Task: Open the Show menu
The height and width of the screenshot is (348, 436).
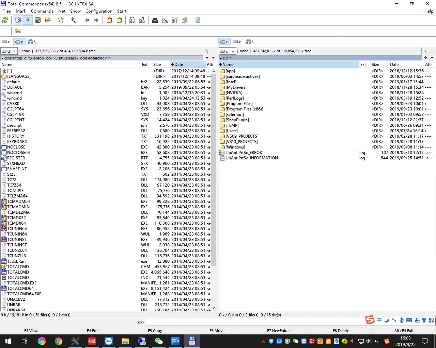Action: pyautogui.click(x=75, y=11)
